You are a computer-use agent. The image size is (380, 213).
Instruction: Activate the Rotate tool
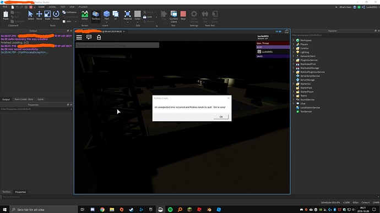point(56,15)
